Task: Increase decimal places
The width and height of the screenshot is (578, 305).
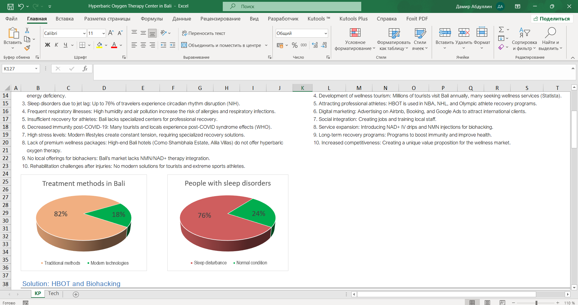Action: tap(315, 45)
